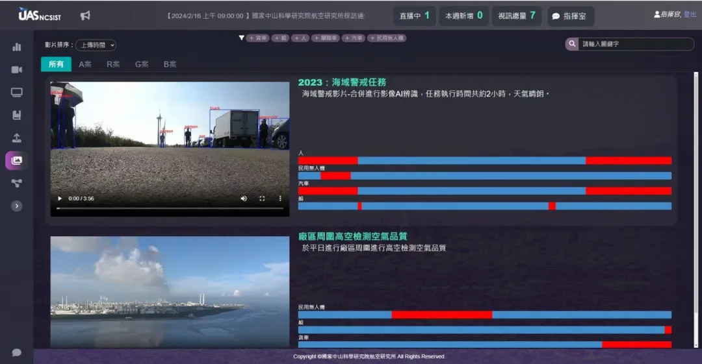Screen dimensions: 702x364
Task: Expand the sidebar with the chevron button
Action: (16, 206)
